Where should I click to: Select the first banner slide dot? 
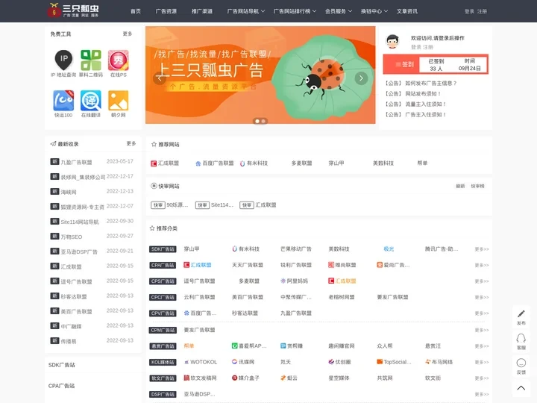257,121
